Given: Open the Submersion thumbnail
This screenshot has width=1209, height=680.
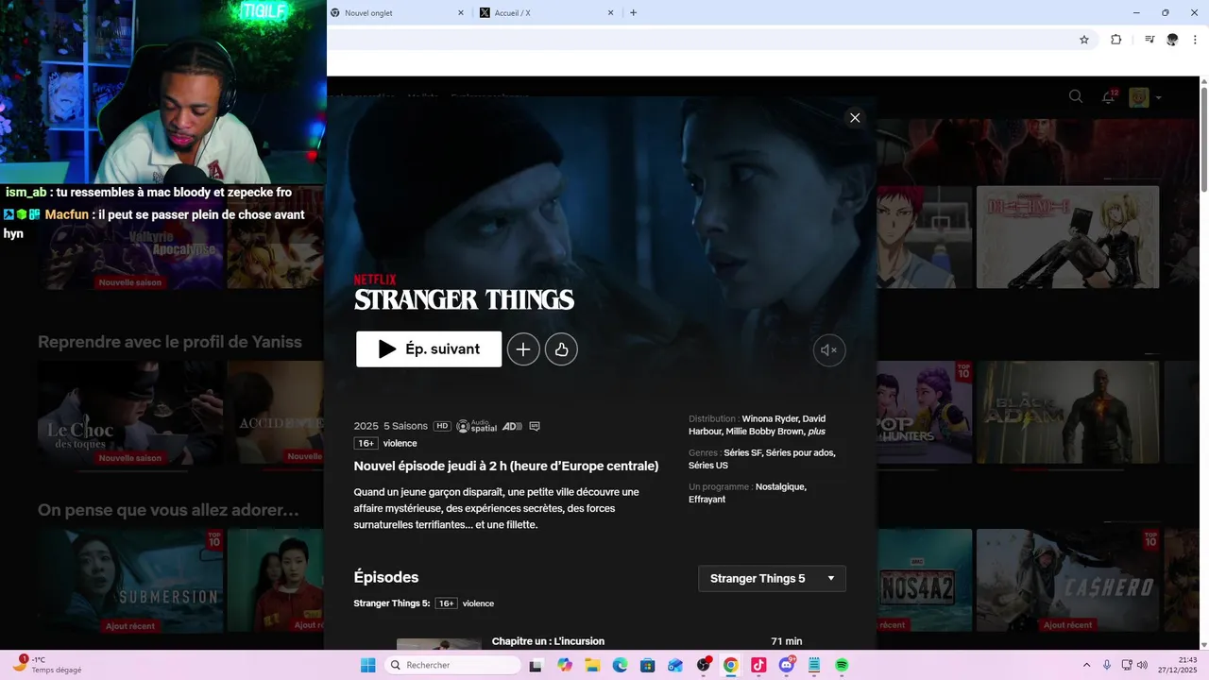Looking at the screenshot, I should pyautogui.click(x=130, y=581).
